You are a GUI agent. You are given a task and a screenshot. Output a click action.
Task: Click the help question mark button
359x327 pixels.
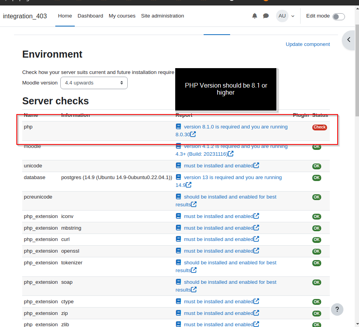tap(337, 309)
